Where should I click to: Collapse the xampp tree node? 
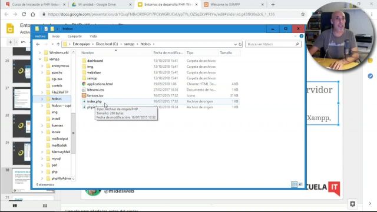pos(40,59)
